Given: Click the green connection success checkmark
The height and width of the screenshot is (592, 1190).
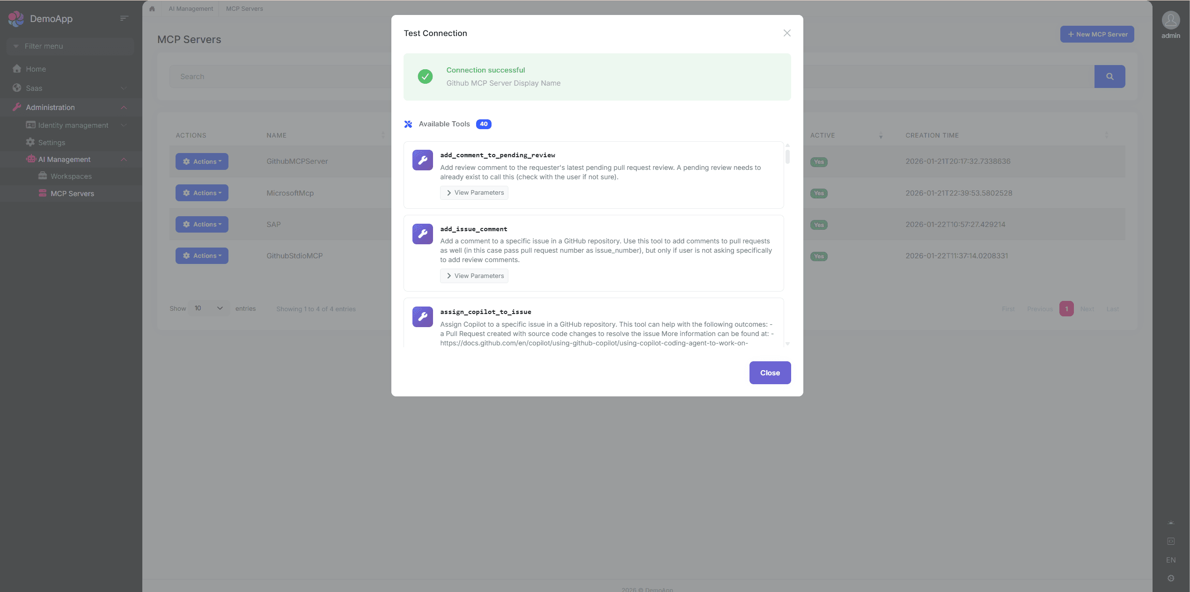Looking at the screenshot, I should (x=425, y=76).
